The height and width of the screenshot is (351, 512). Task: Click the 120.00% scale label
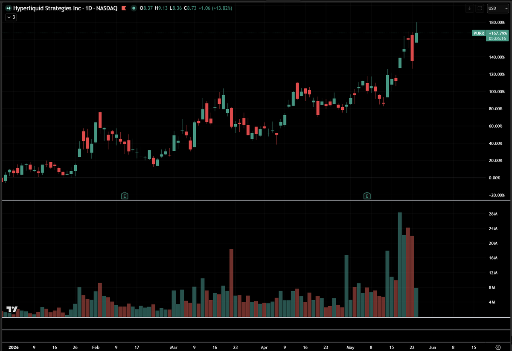click(497, 74)
